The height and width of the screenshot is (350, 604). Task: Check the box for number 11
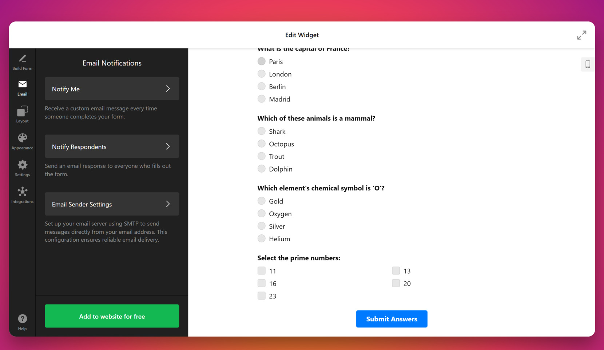click(261, 271)
